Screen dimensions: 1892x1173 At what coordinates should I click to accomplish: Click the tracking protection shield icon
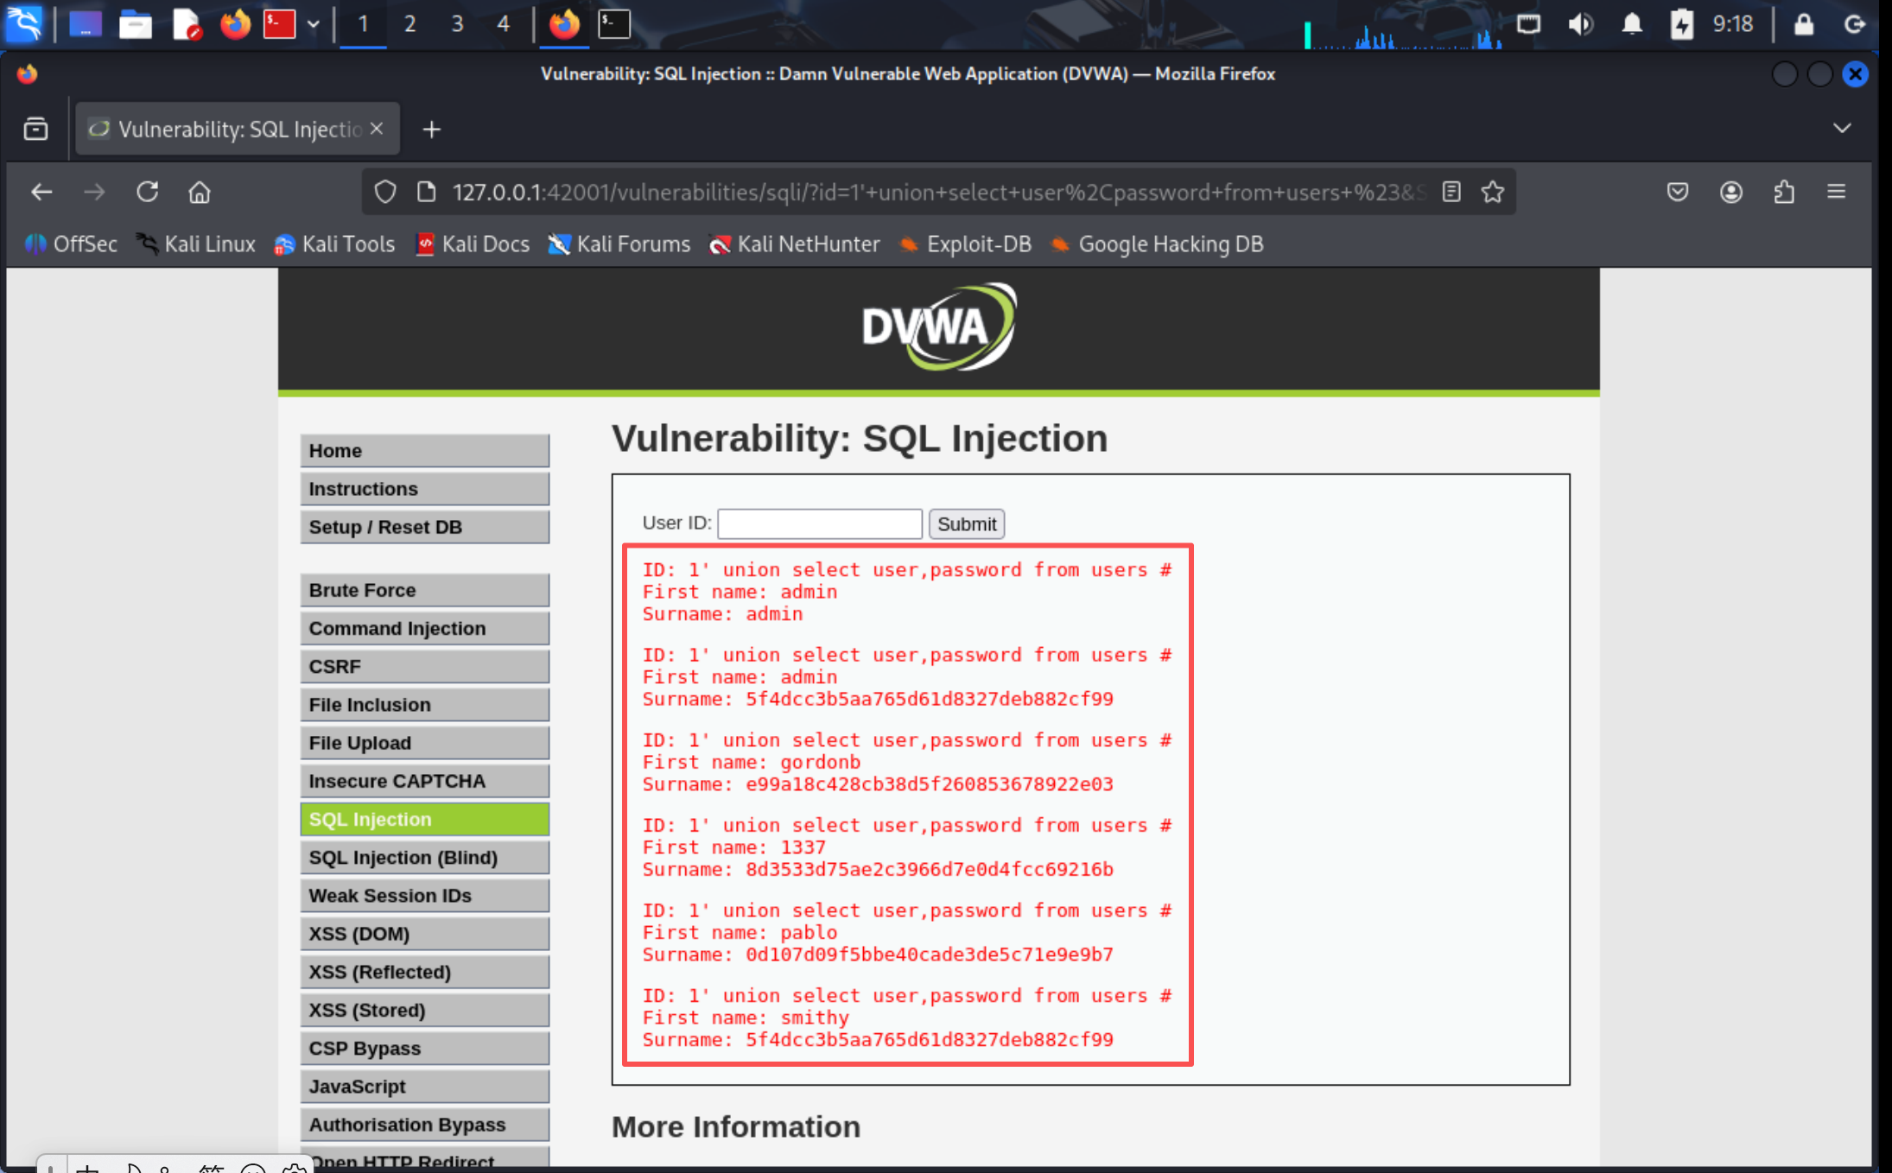click(x=385, y=192)
